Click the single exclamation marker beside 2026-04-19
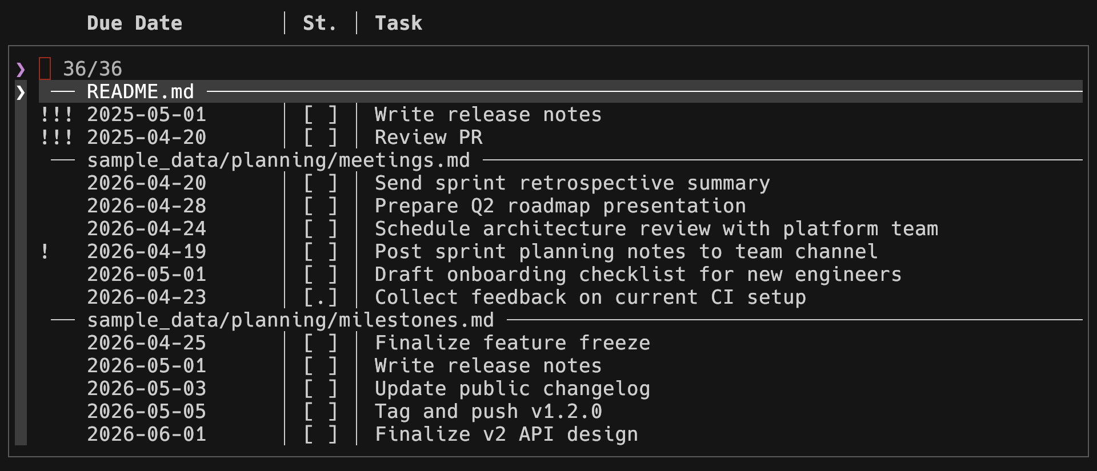Image resolution: width=1097 pixels, height=471 pixels. pos(45,252)
